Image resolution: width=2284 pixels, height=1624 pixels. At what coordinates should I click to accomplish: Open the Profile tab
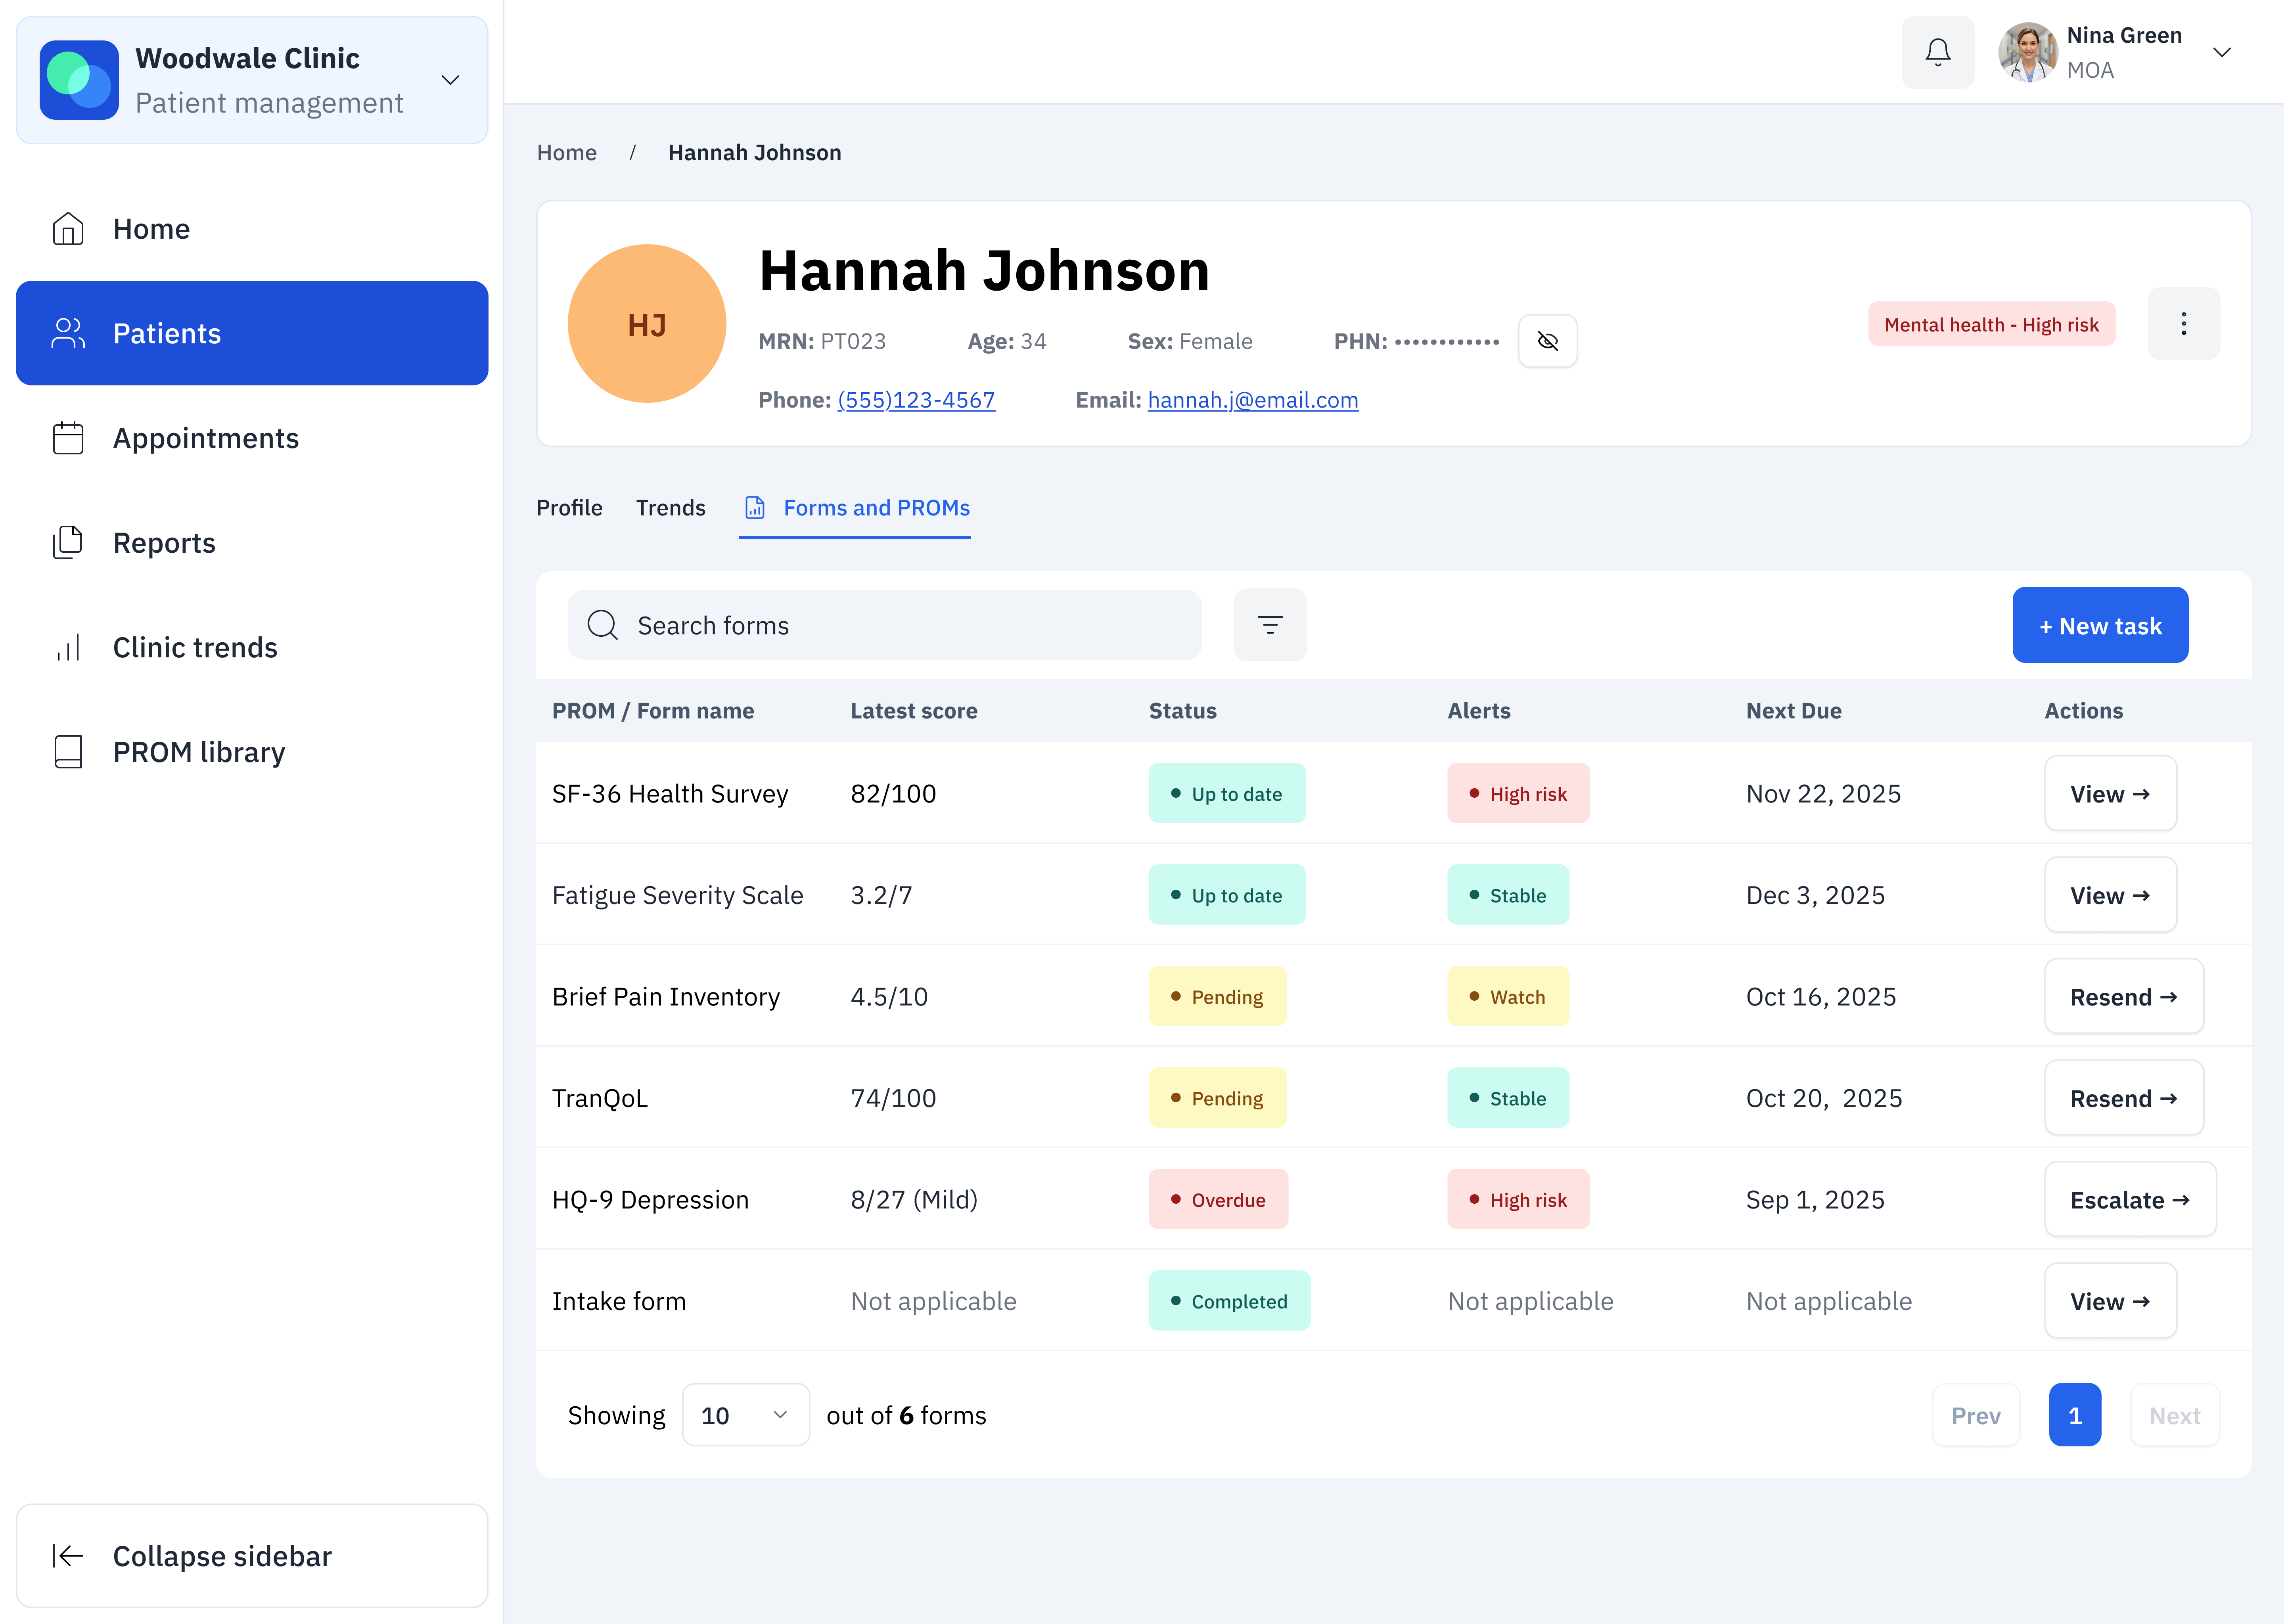click(x=569, y=508)
